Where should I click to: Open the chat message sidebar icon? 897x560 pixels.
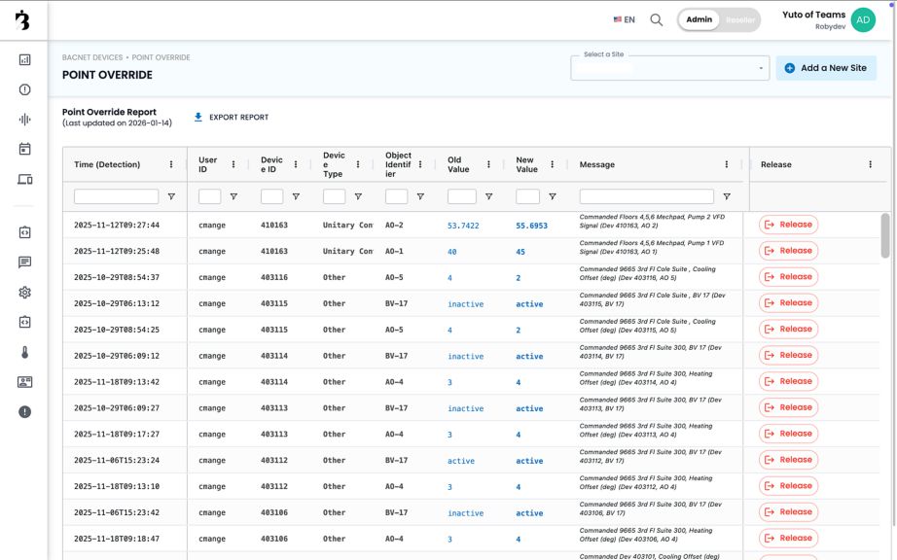[x=24, y=262]
